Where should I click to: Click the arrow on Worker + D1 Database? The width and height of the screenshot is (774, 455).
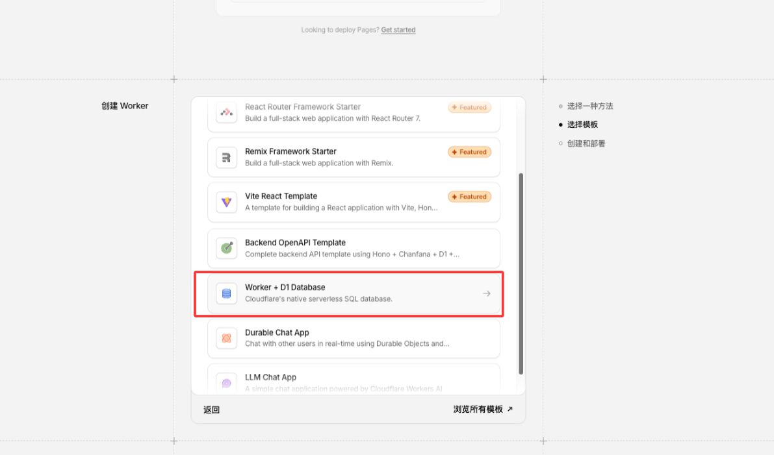(x=486, y=293)
